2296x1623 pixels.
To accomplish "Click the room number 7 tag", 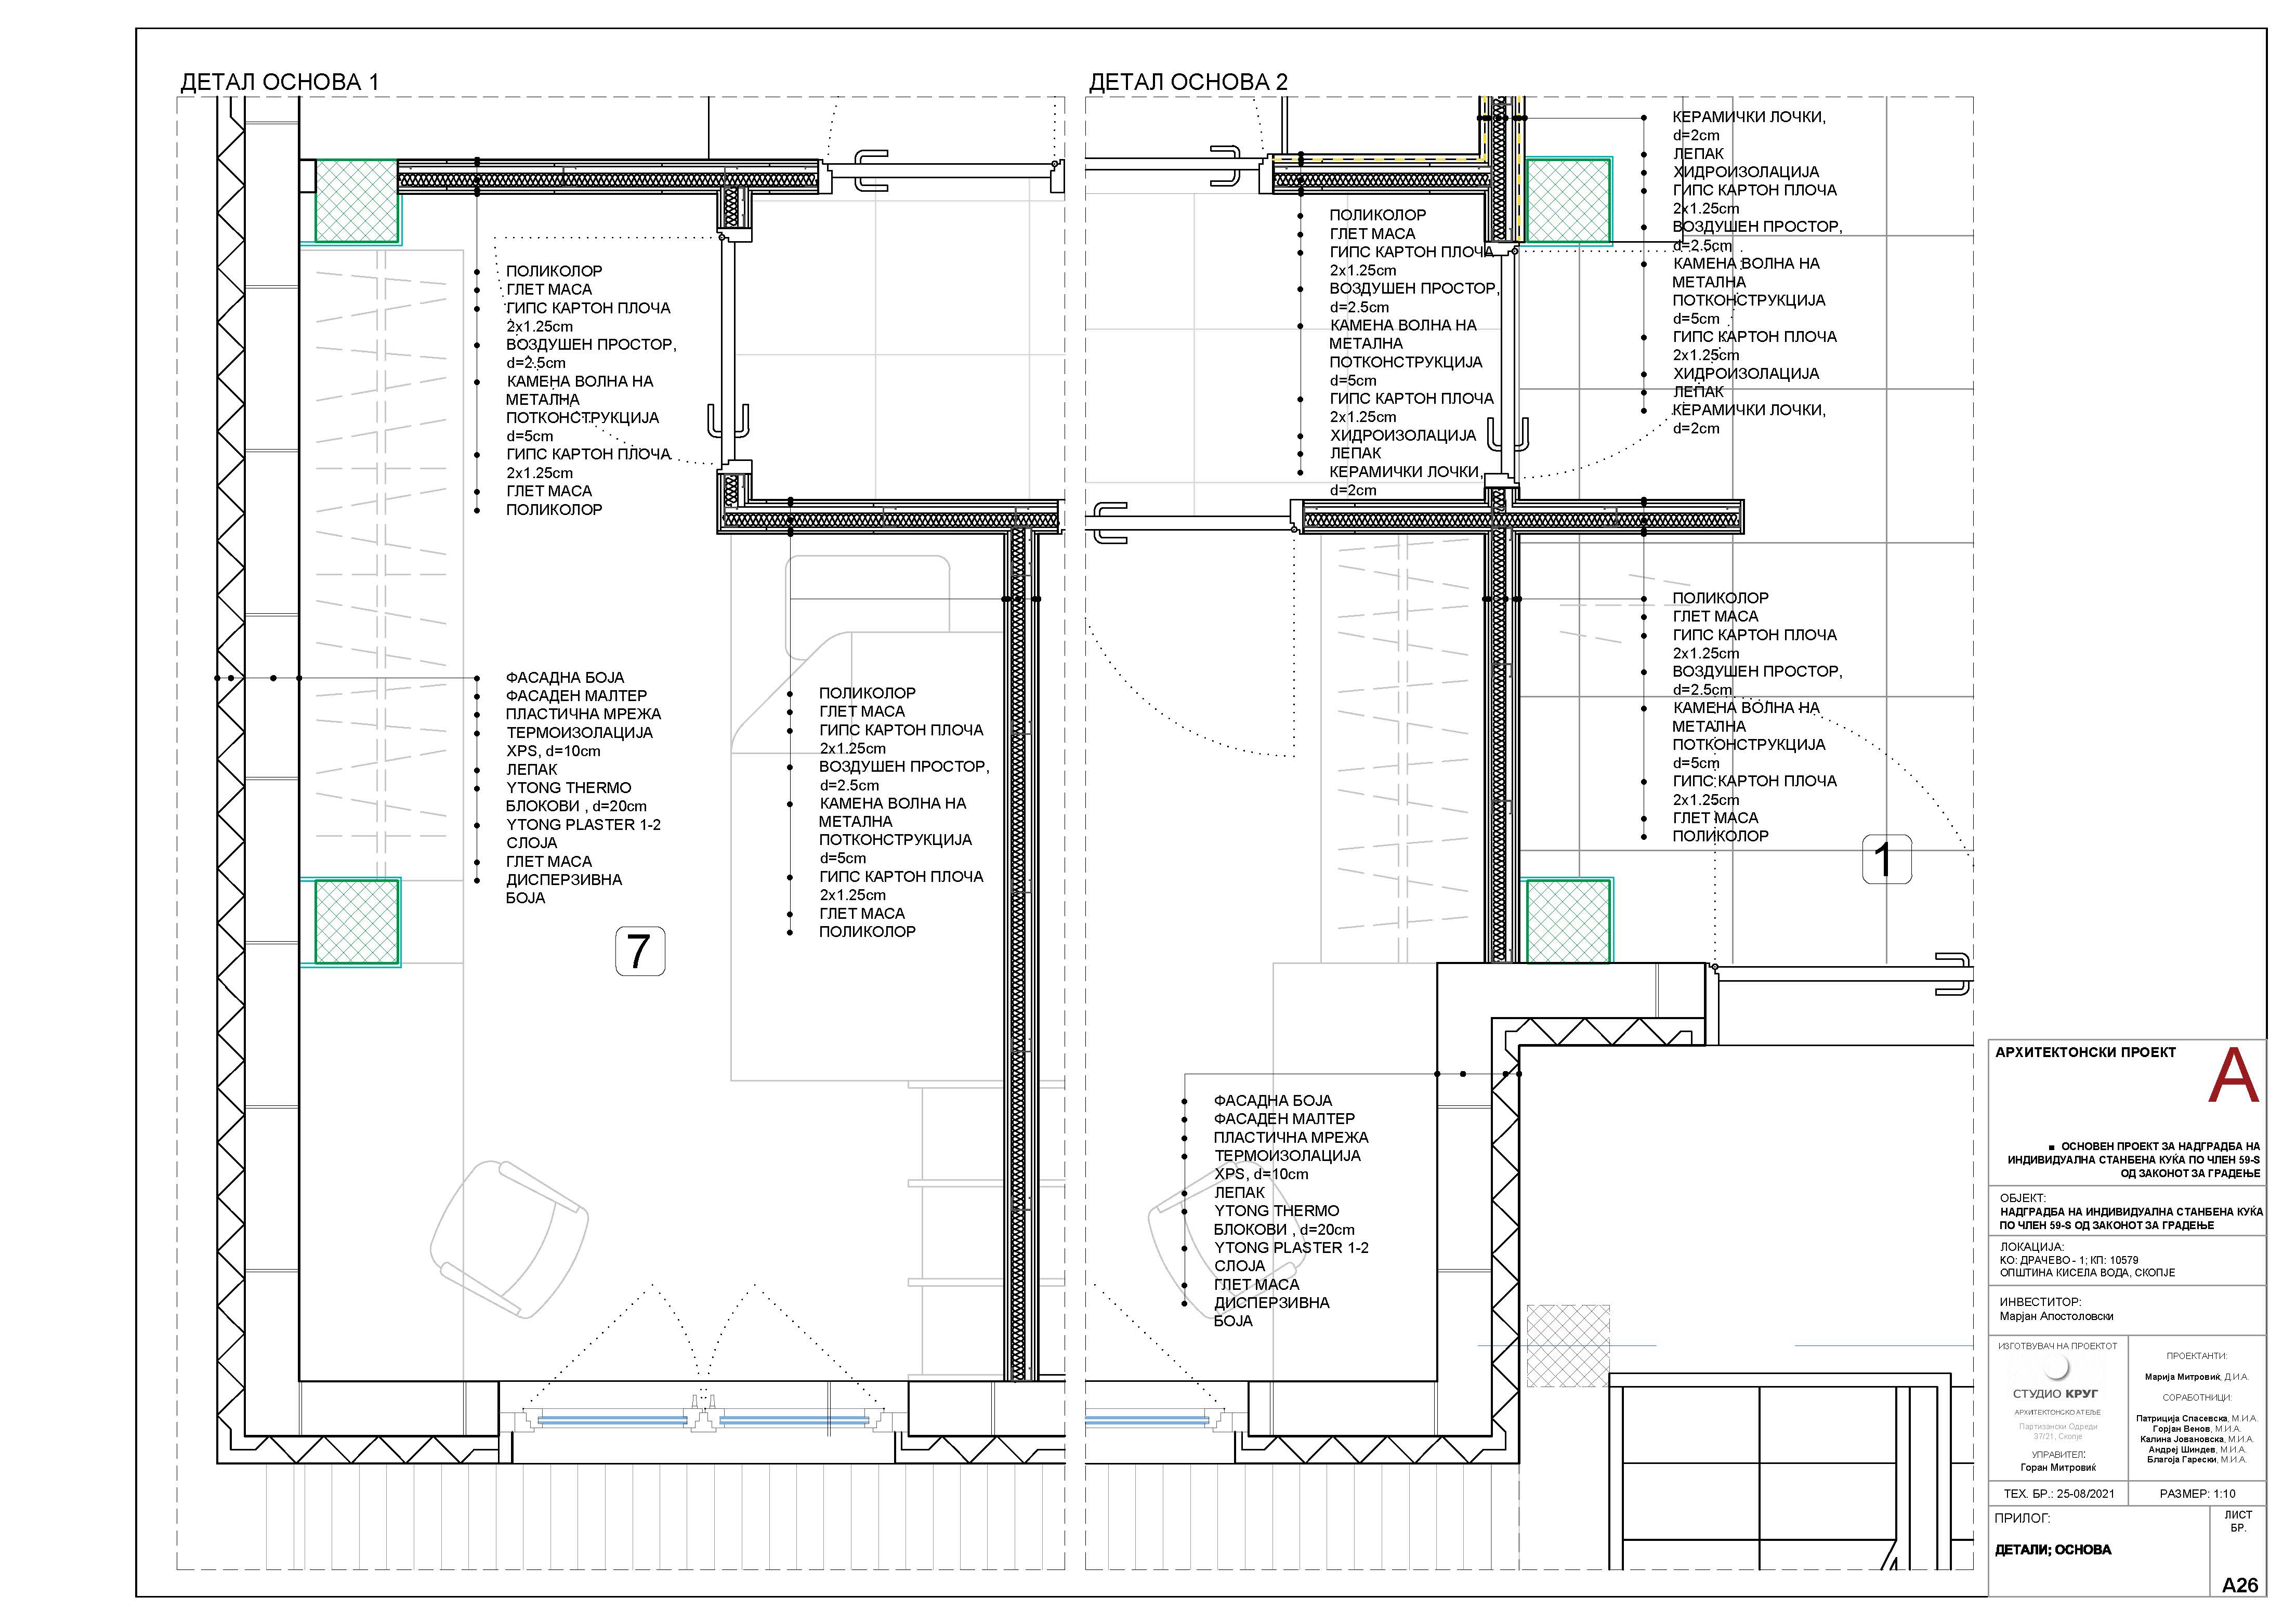I will [x=639, y=951].
